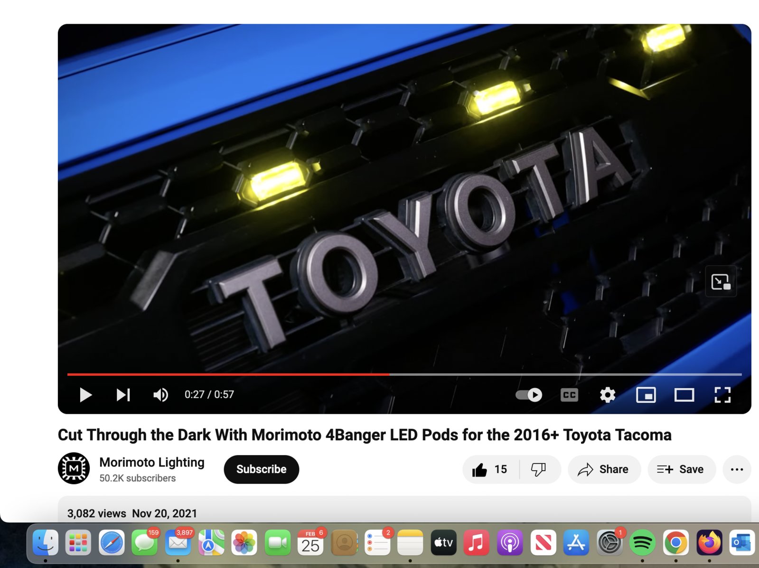Open App Store in the dock

[x=576, y=542]
